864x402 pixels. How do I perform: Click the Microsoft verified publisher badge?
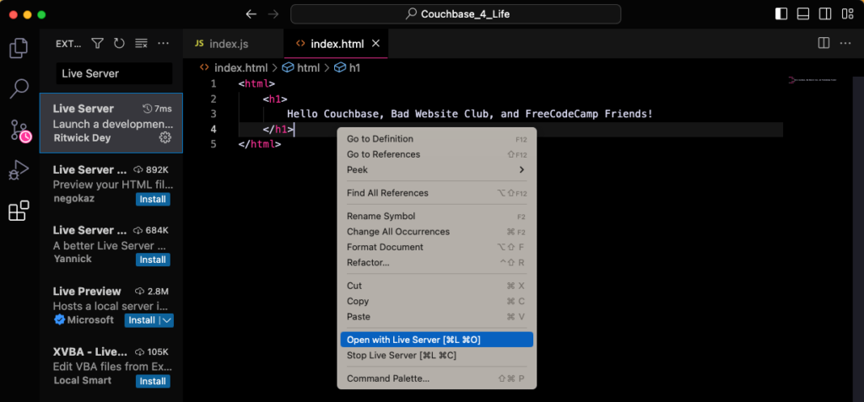pos(60,320)
